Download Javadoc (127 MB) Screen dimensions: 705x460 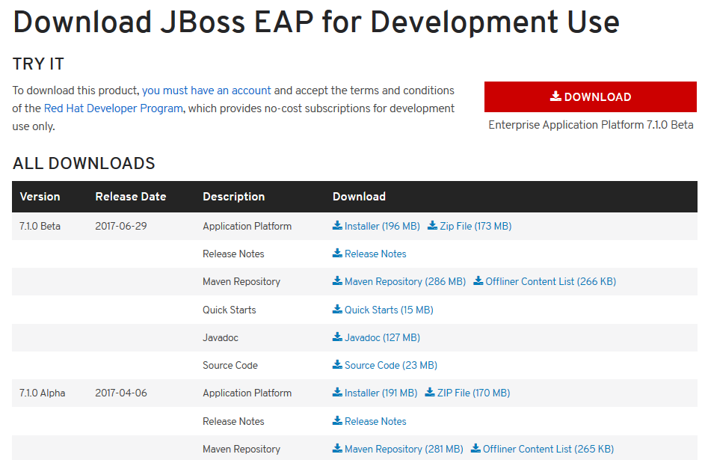coord(376,337)
